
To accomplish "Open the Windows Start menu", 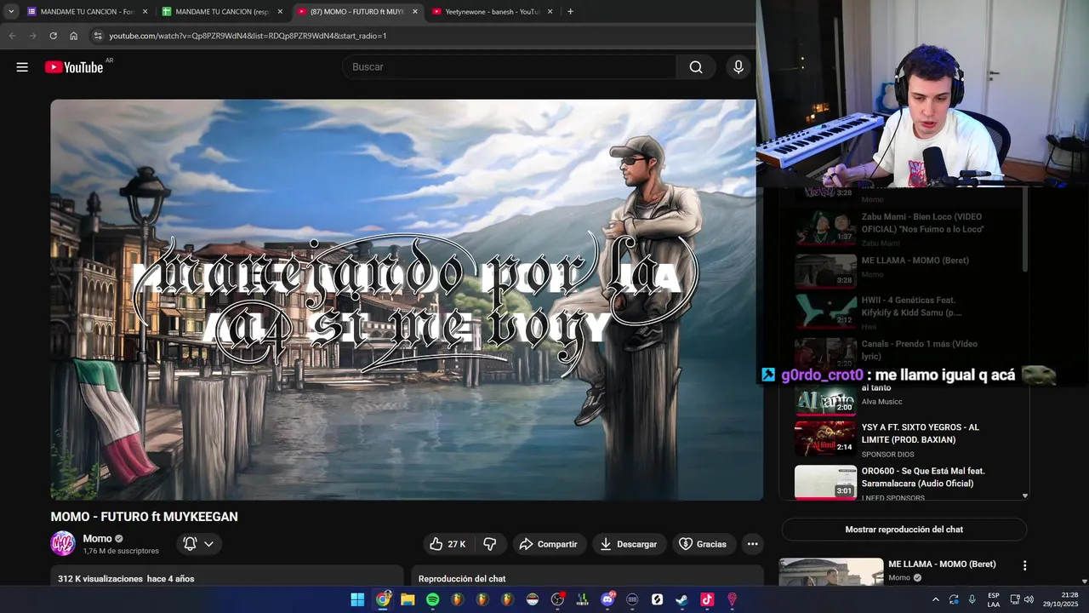I will coord(357,599).
